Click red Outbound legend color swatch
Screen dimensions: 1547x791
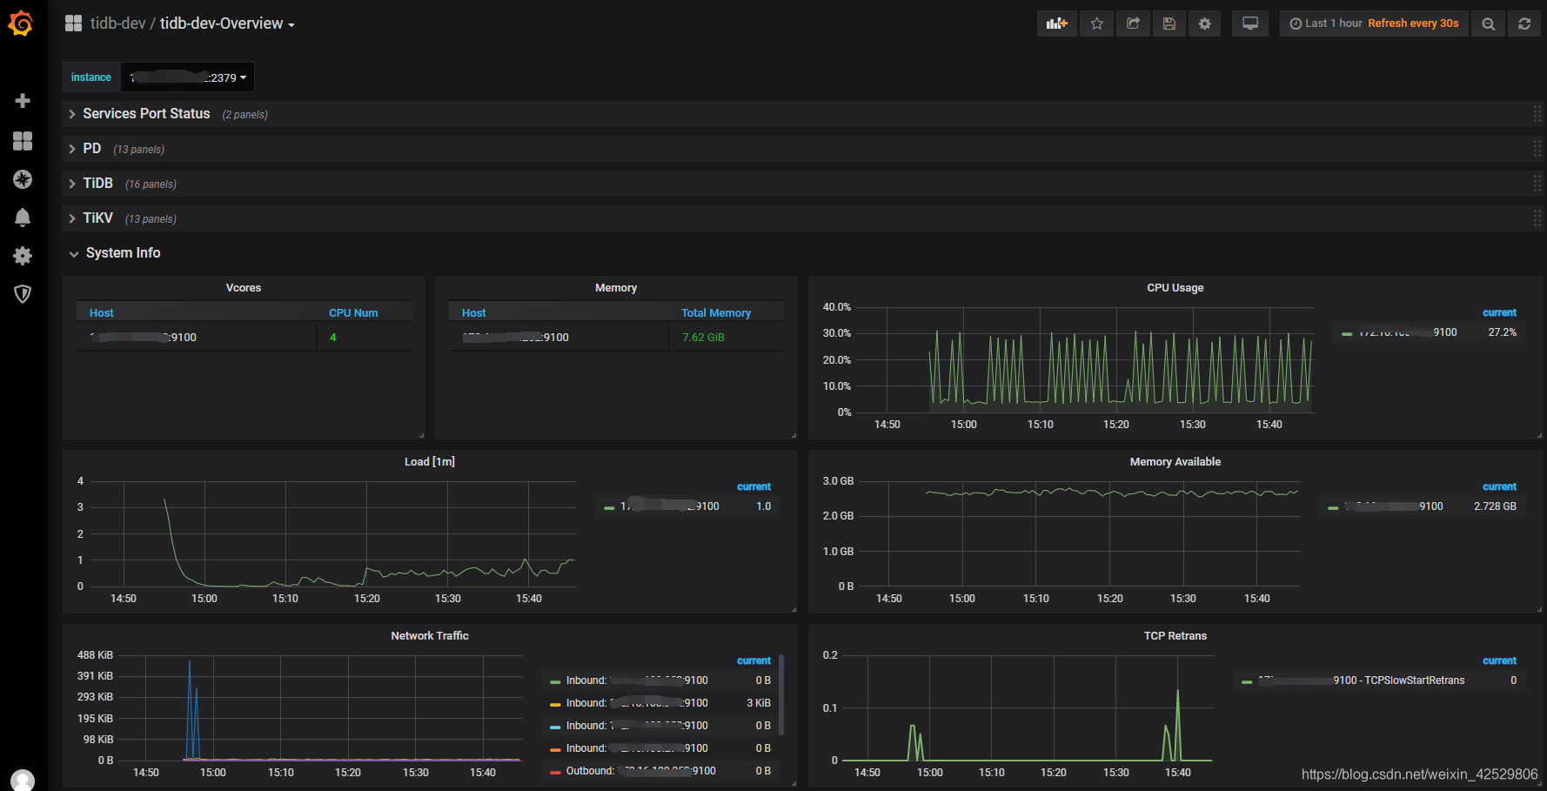click(x=555, y=773)
